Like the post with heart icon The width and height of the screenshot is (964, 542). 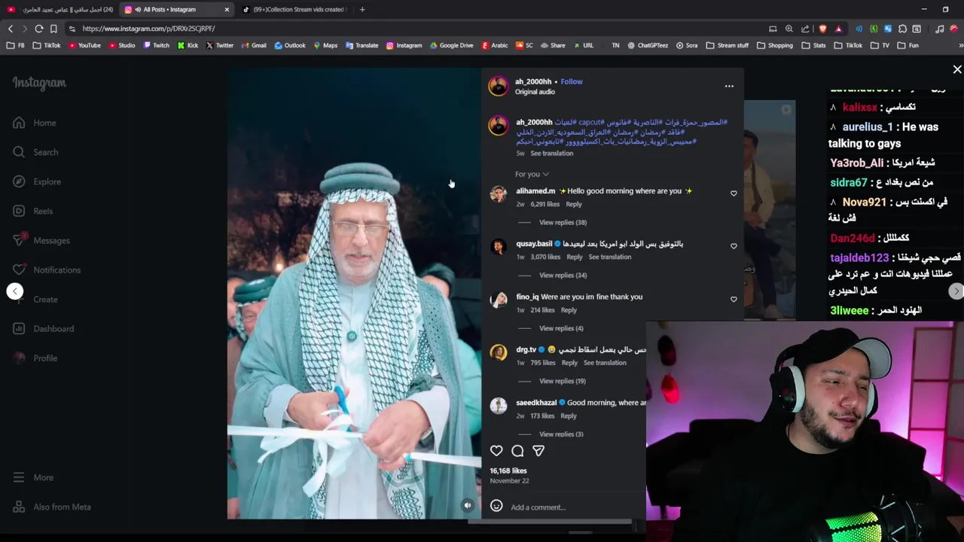[x=496, y=451]
